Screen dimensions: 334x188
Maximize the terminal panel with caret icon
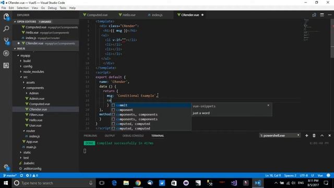point(322,136)
